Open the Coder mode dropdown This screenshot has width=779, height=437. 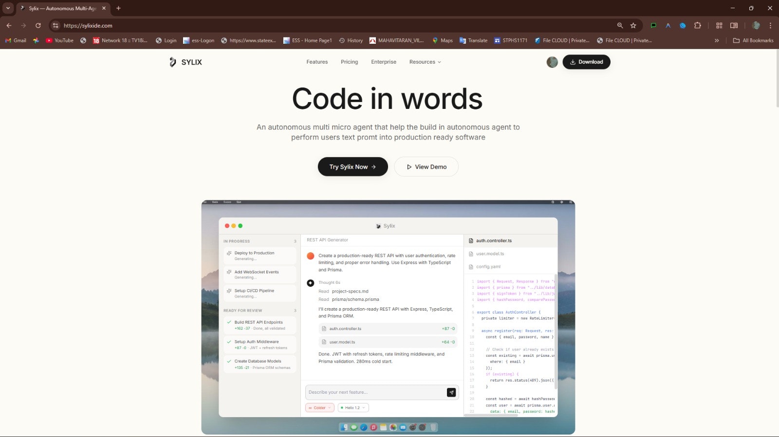click(x=319, y=408)
